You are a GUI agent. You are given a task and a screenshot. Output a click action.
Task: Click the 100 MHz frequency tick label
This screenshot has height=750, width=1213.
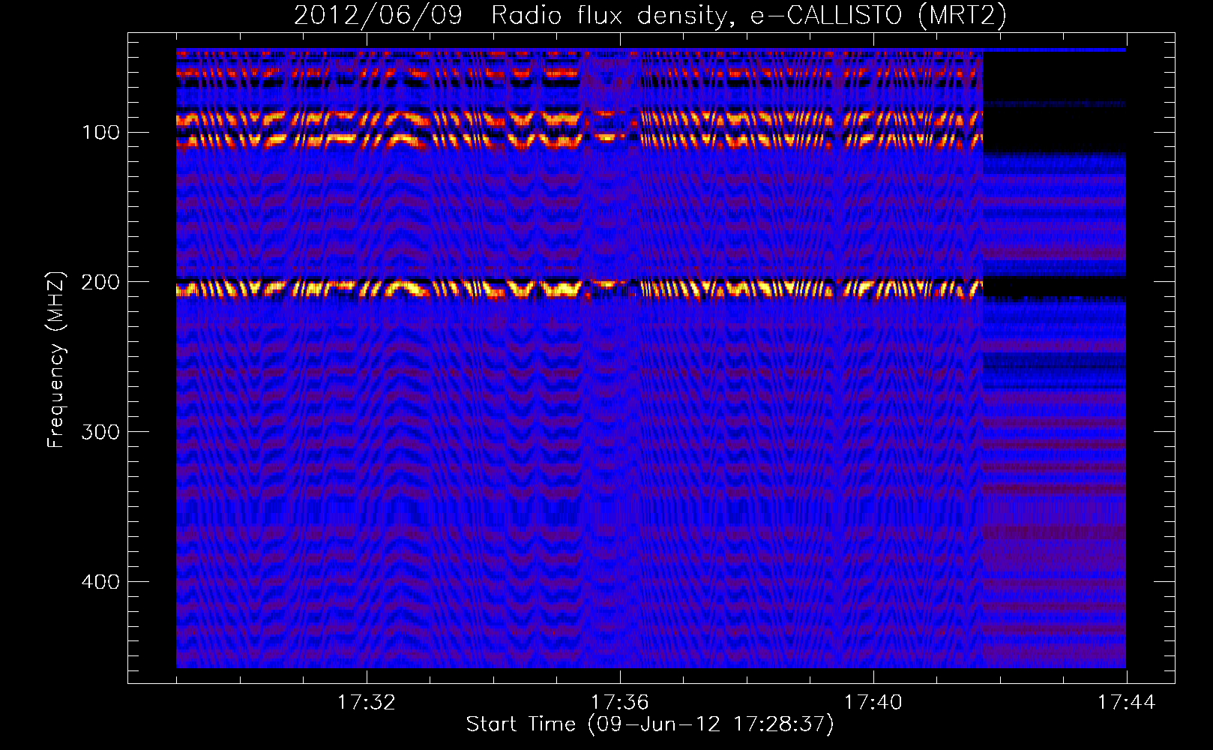101,133
